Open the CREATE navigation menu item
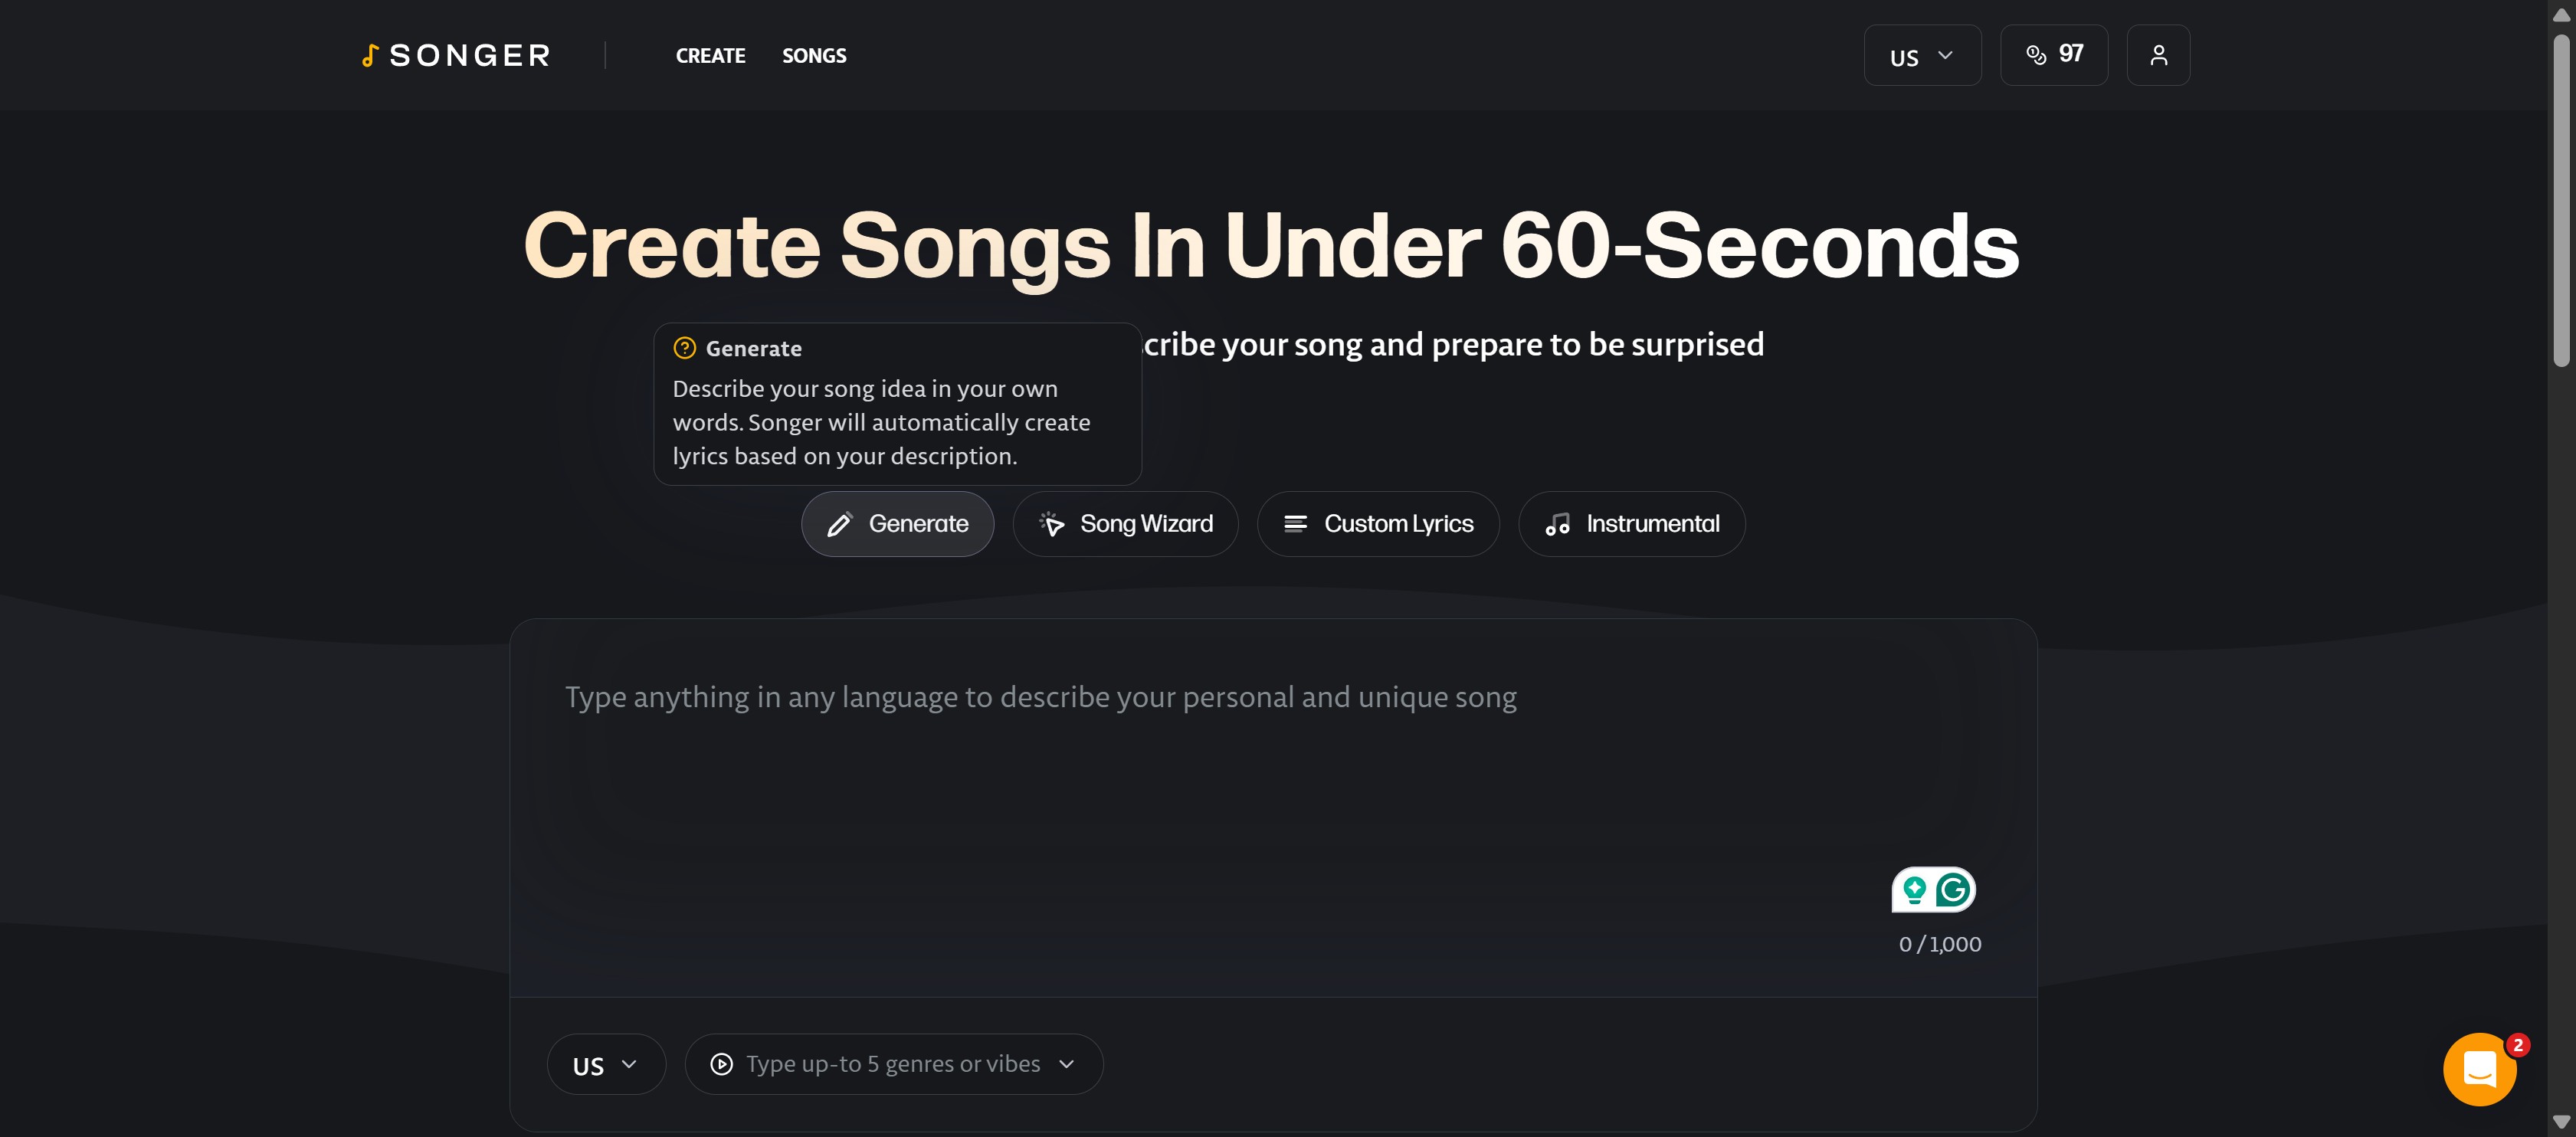The width and height of the screenshot is (2576, 1137). pos(710,56)
